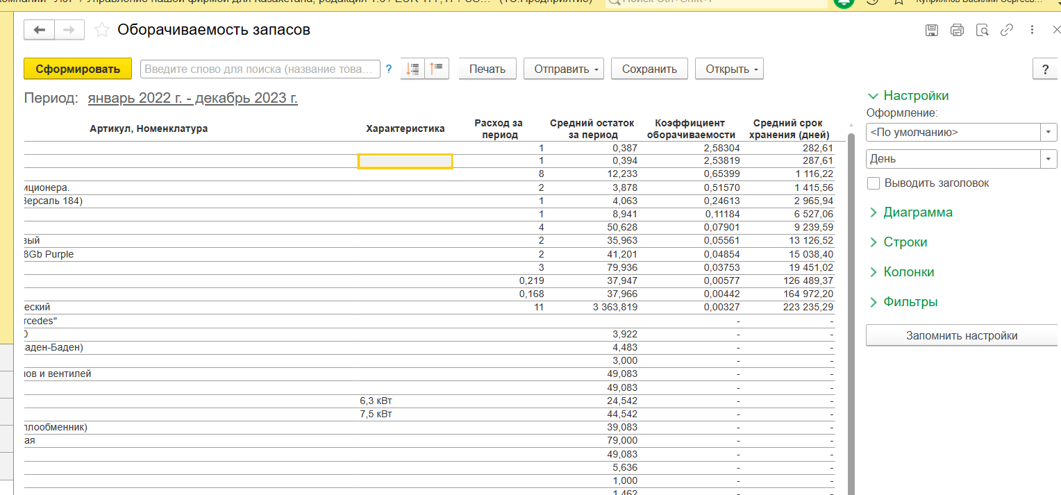Click the period link январь 2022 – декабрь 2023

click(192, 98)
